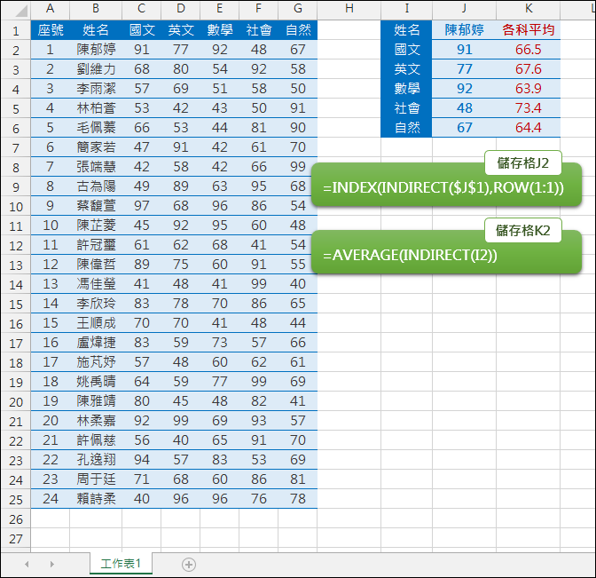The image size is (596, 578).
Task: Click the 各科平均 header cell
Action: [529, 29]
